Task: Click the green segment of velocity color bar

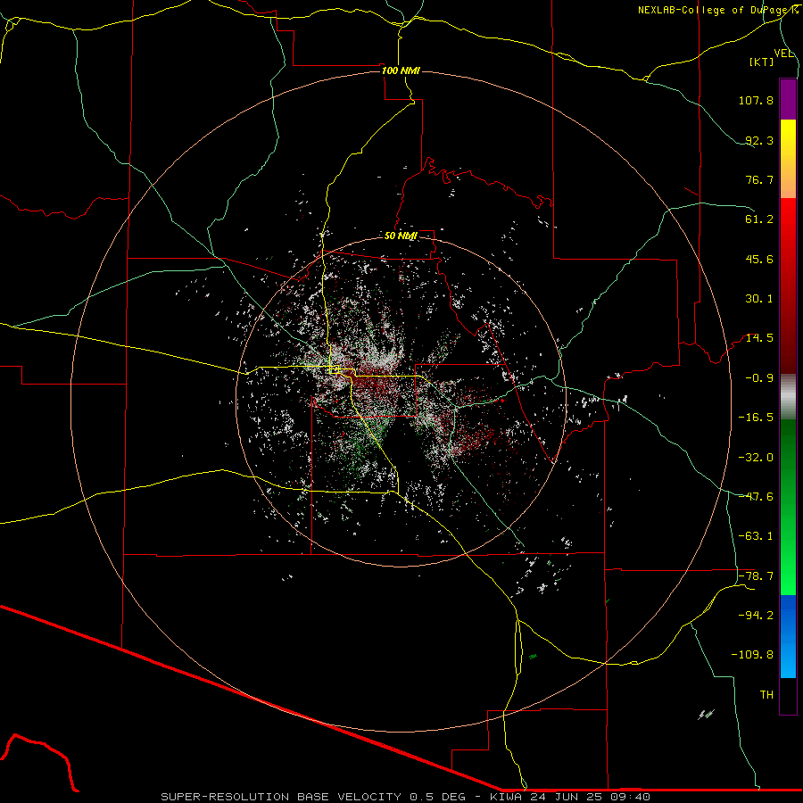Action: coord(788,507)
